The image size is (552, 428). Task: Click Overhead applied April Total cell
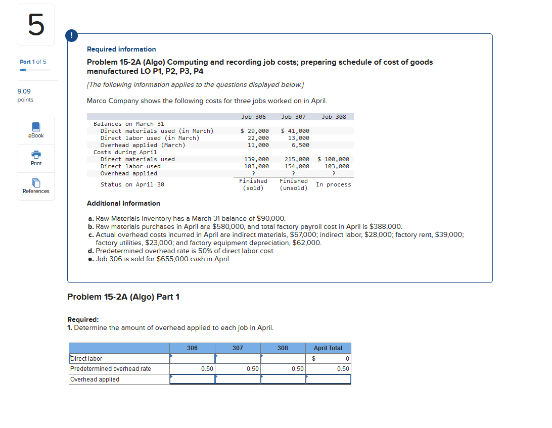pyautogui.click(x=329, y=379)
